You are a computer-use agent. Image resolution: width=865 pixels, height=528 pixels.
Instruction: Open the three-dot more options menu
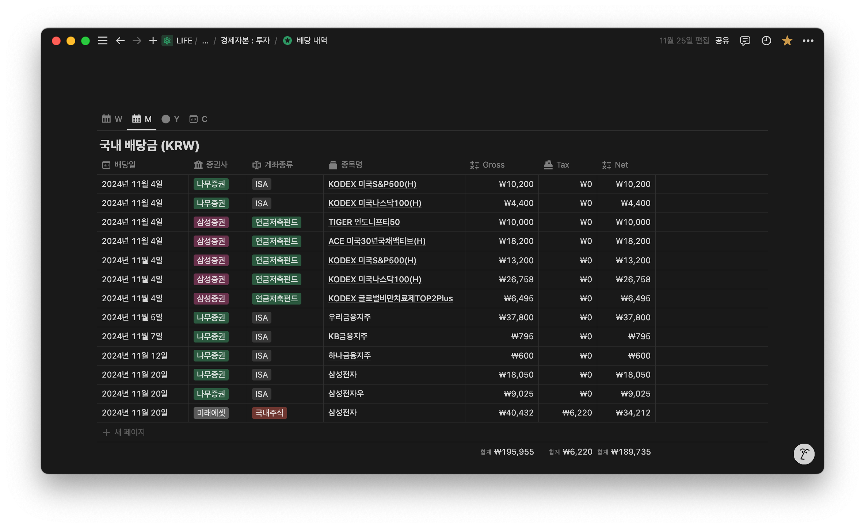(x=808, y=41)
